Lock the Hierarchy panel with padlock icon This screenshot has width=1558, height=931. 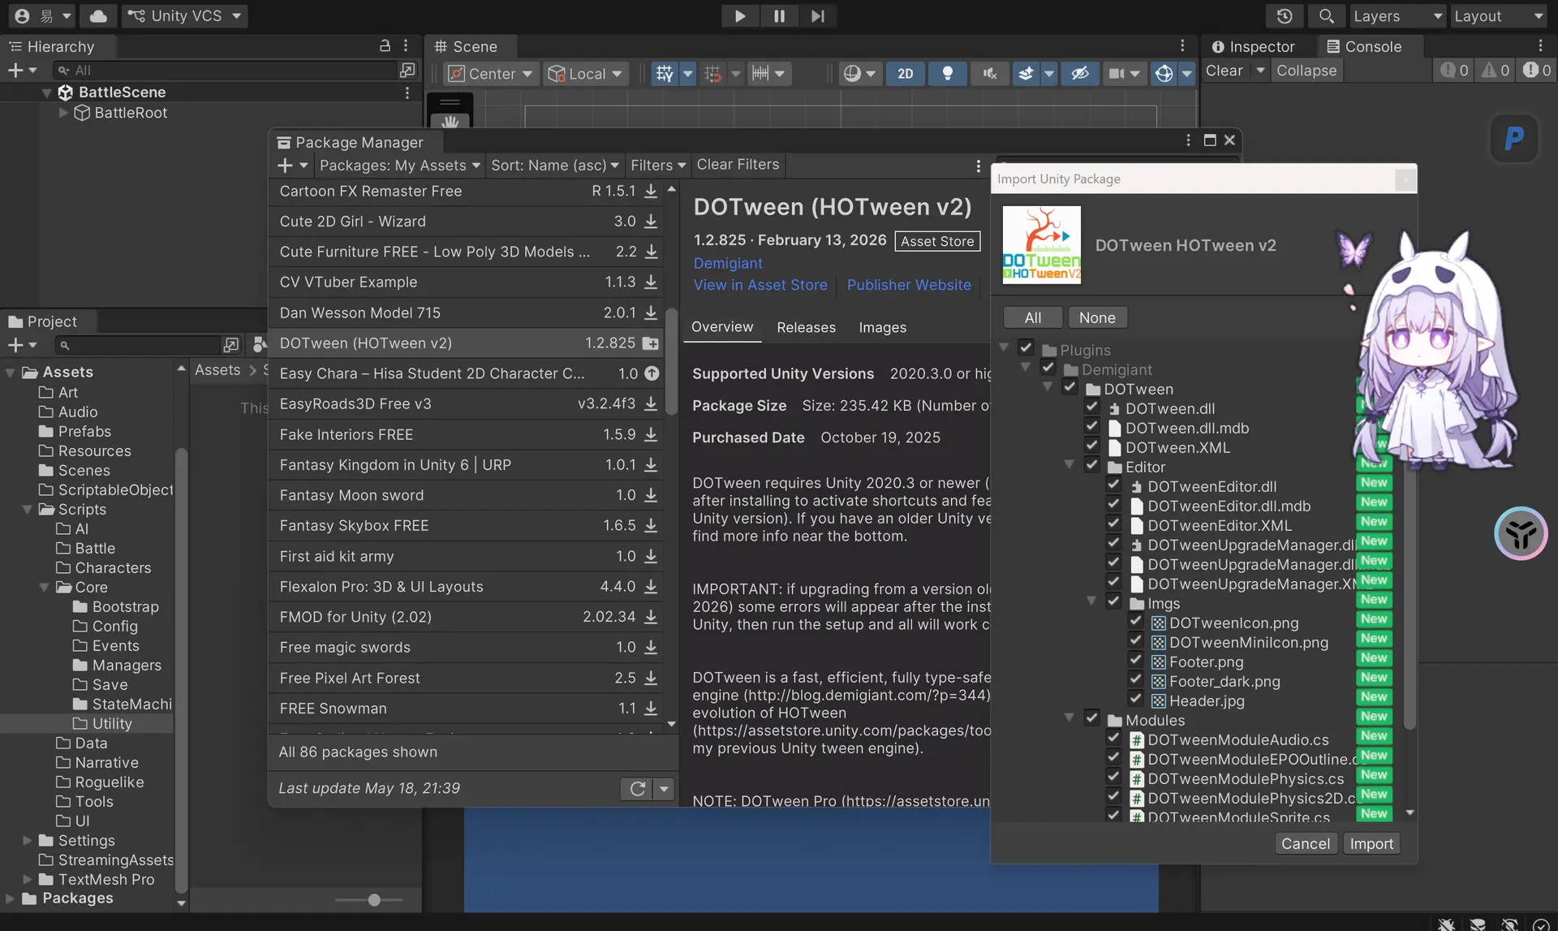(x=385, y=46)
